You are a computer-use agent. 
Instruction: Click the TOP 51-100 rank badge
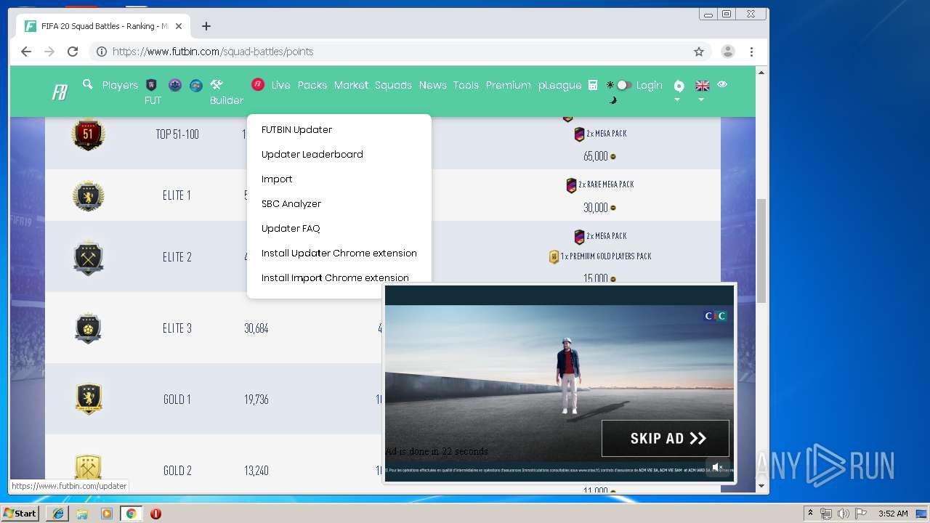(88, 134)
